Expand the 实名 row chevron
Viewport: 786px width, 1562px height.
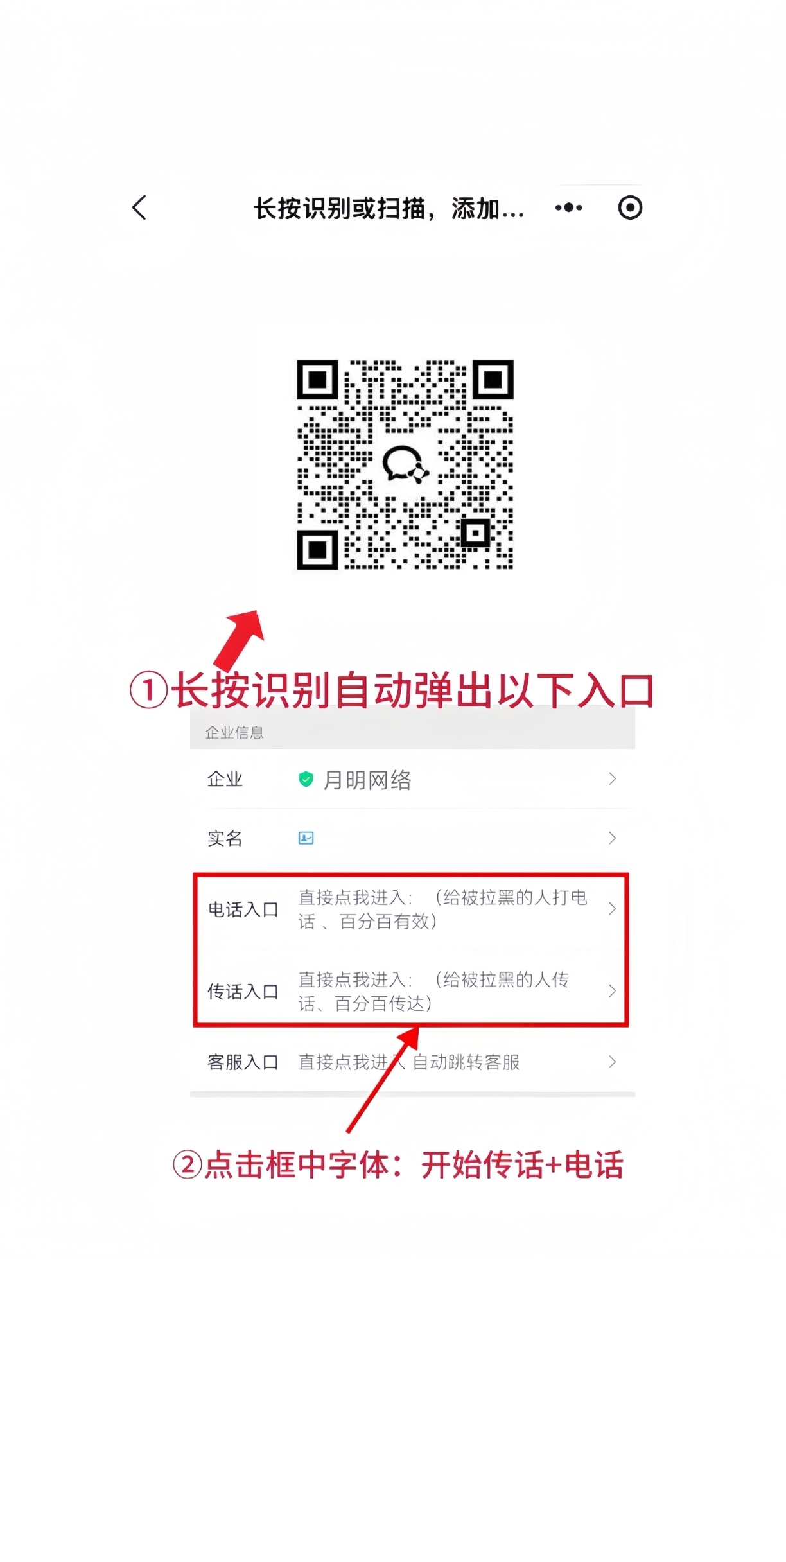click(612, 838)
